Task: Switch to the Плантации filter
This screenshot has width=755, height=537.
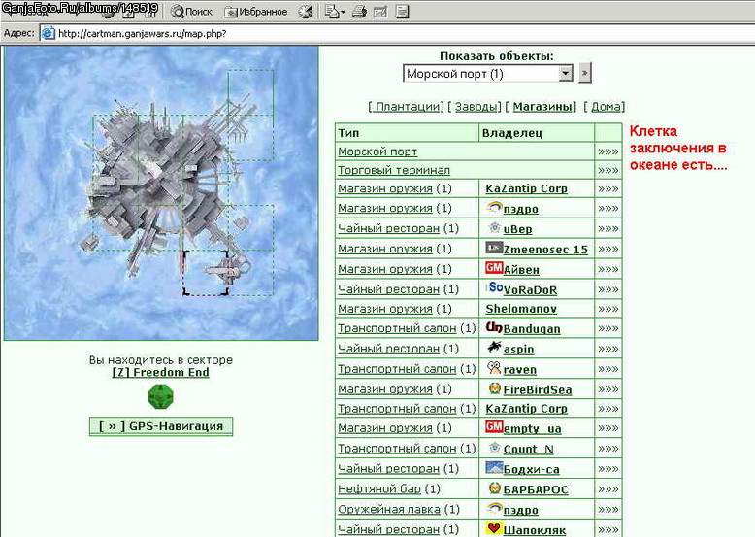Action: [x=408, y=107]
